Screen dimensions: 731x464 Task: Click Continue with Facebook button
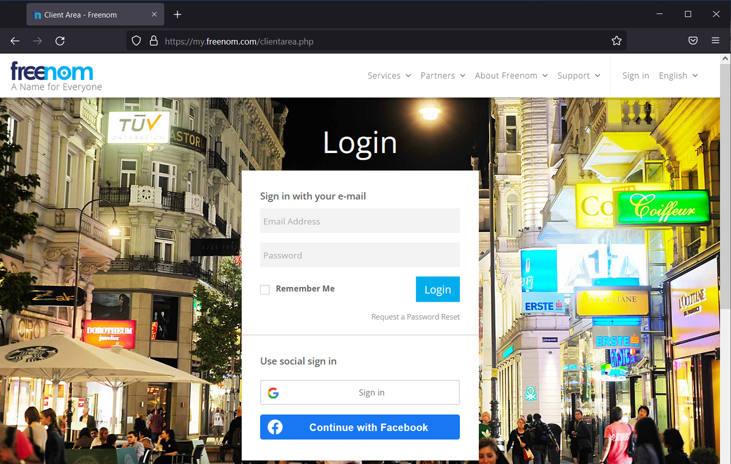click(360, 427)
